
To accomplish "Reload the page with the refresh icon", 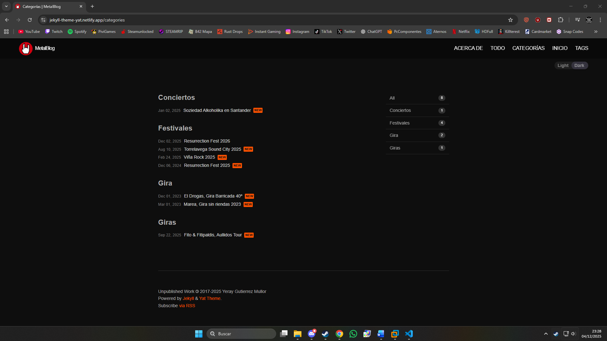I will pyautogui.click(x=30, y=20).
